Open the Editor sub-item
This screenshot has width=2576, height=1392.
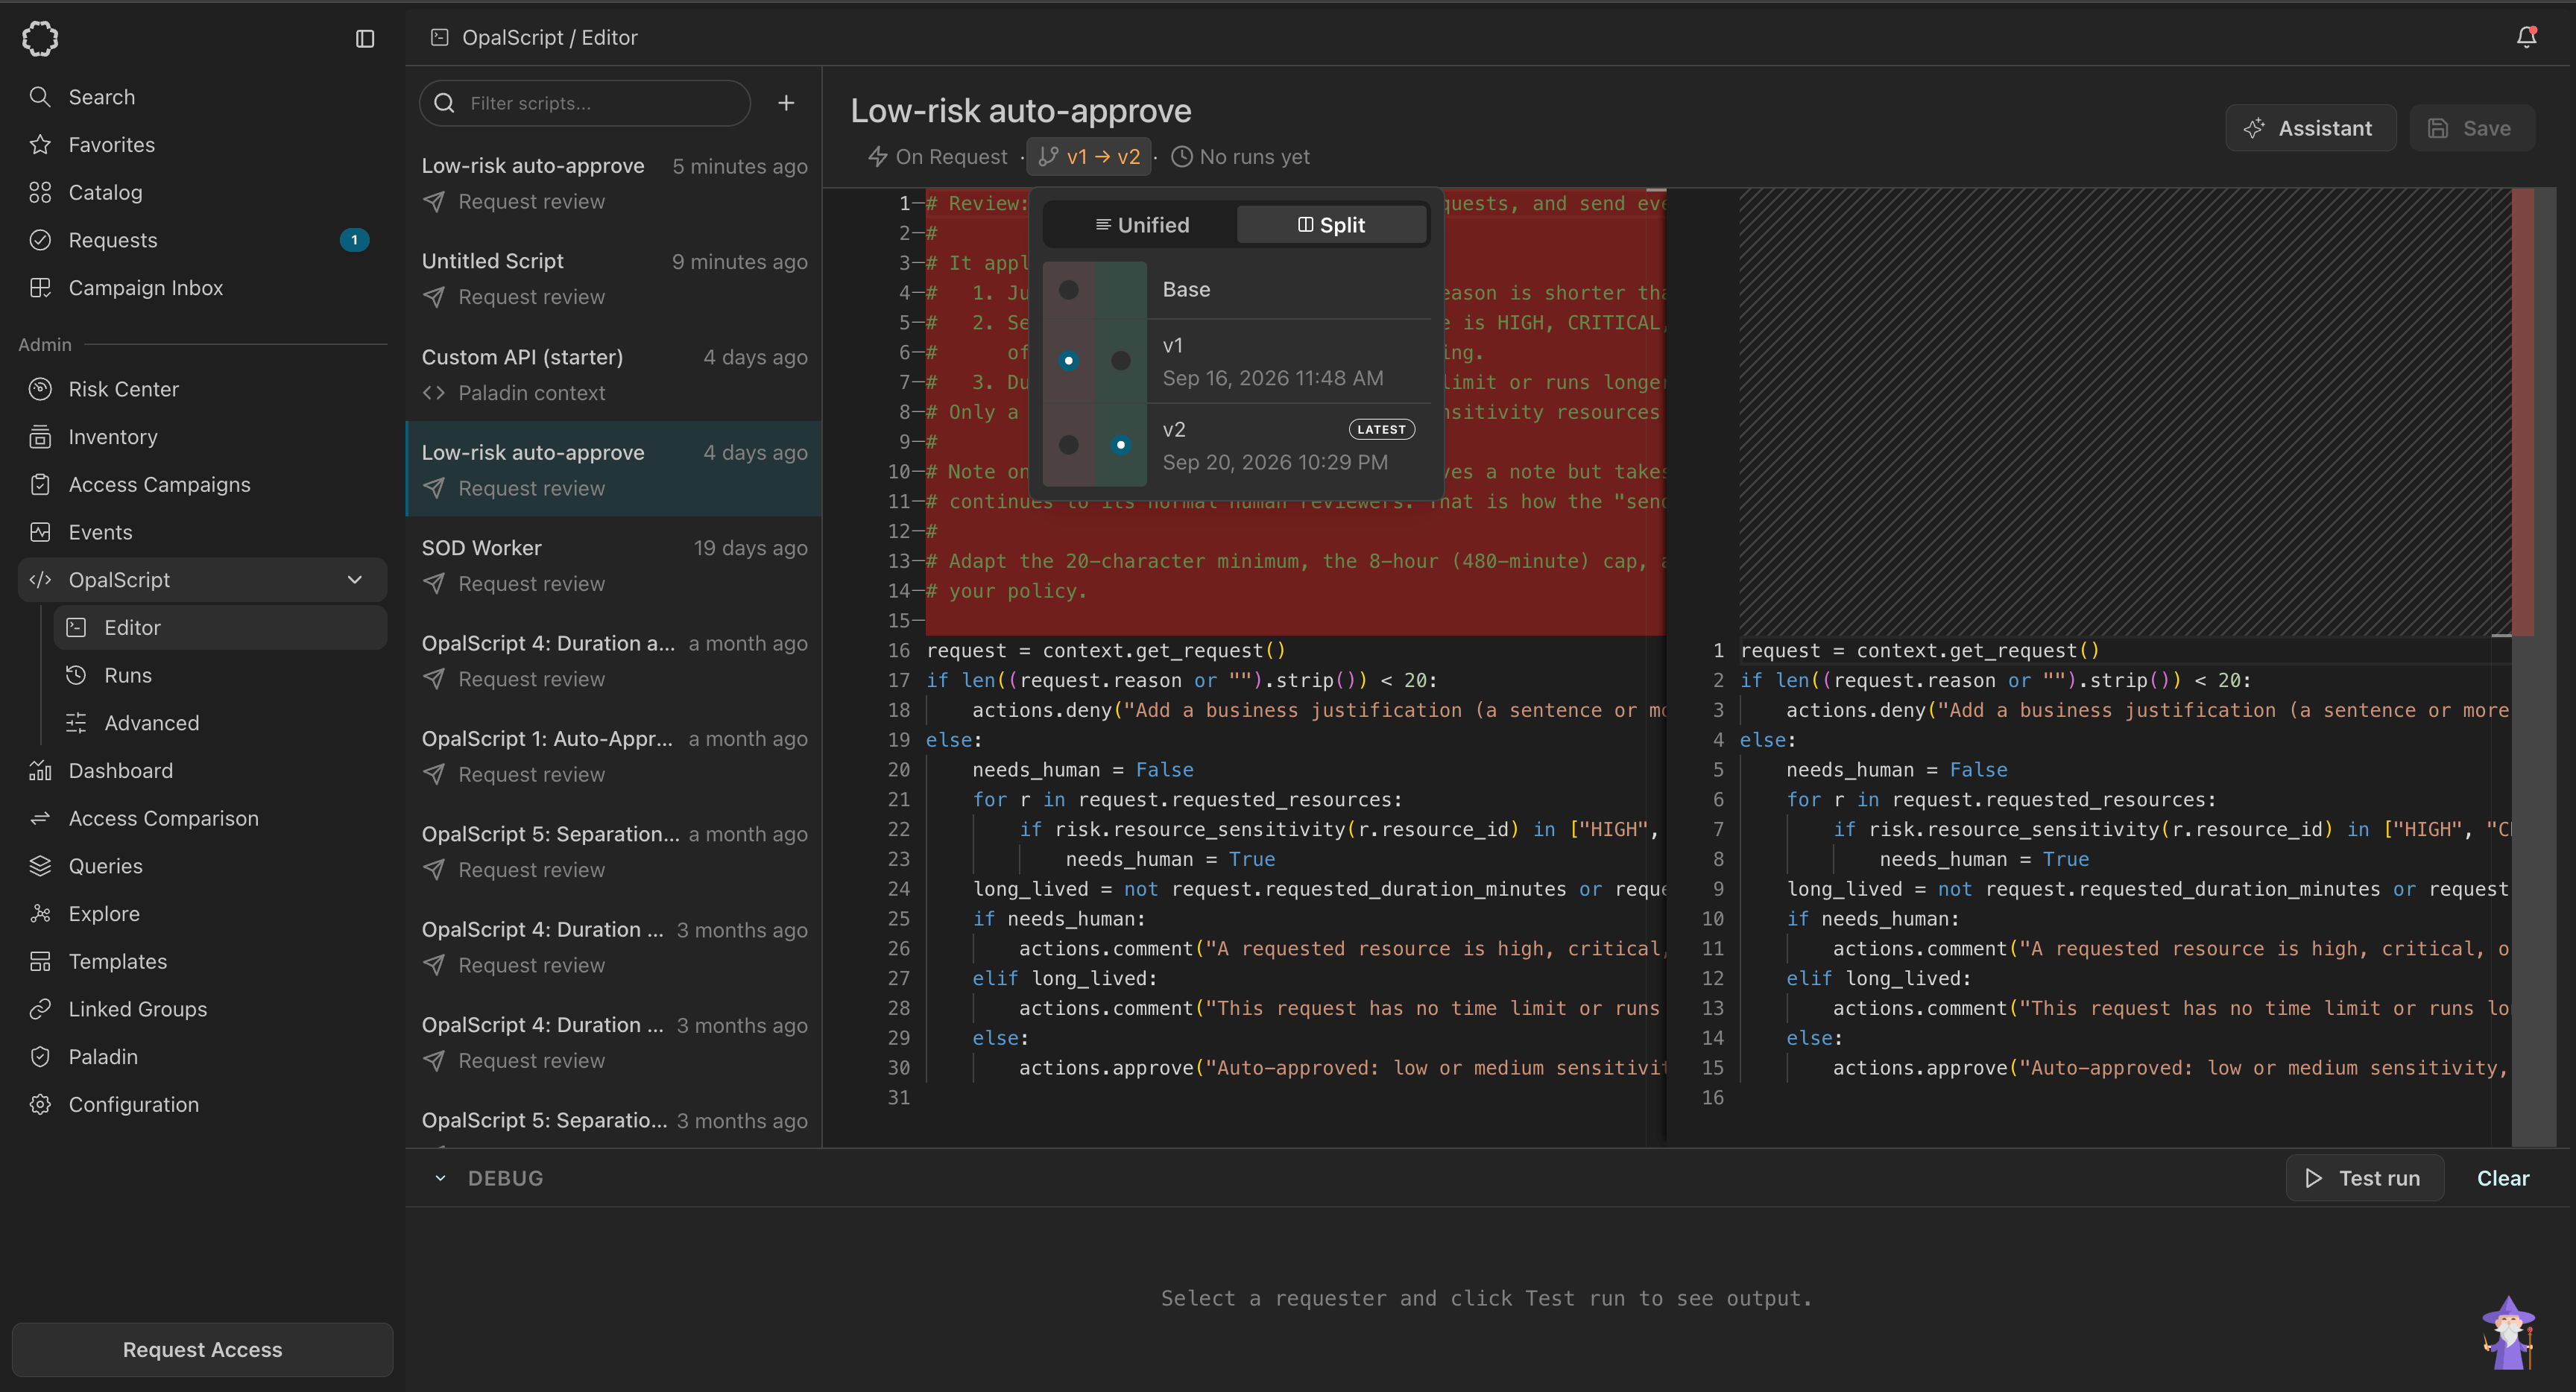(x=220, y=628)
